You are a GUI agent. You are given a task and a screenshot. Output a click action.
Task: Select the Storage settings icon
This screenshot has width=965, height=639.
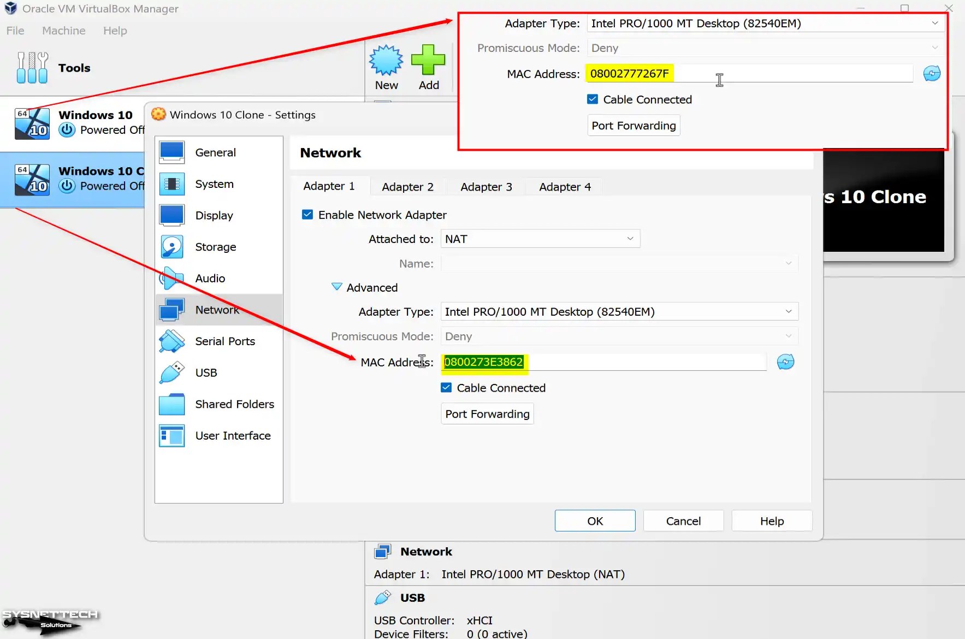coord(171,246)
